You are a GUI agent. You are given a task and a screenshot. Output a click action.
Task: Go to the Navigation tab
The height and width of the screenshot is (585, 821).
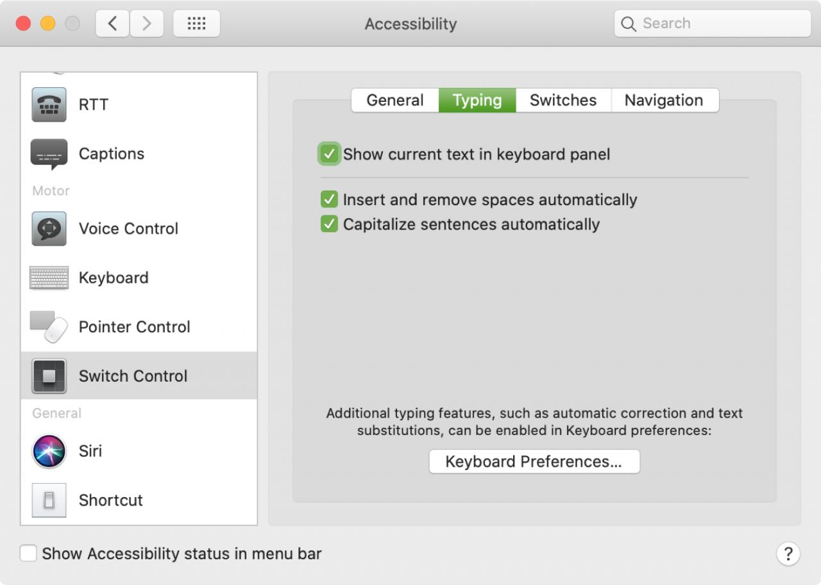pyautogui.click(x=664, y=101)
